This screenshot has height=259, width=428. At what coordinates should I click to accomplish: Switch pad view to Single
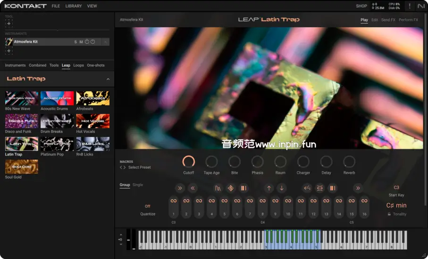[x=137, y=185]
